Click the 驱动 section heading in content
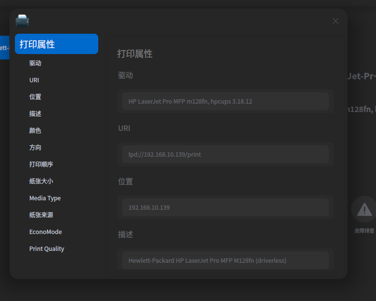This screenshot has width=376, height=301. (125, 75)
